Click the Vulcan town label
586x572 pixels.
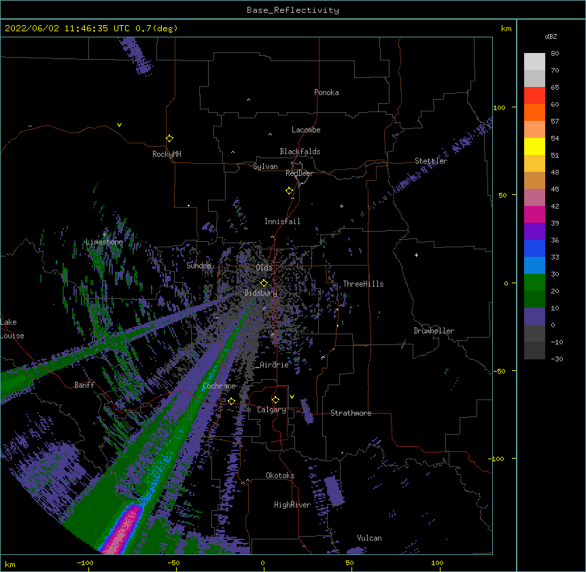pyautogui.click(x=369, y=538)
